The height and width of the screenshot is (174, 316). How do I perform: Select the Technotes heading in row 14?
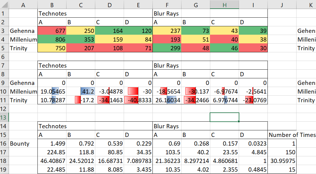(52, 126)
